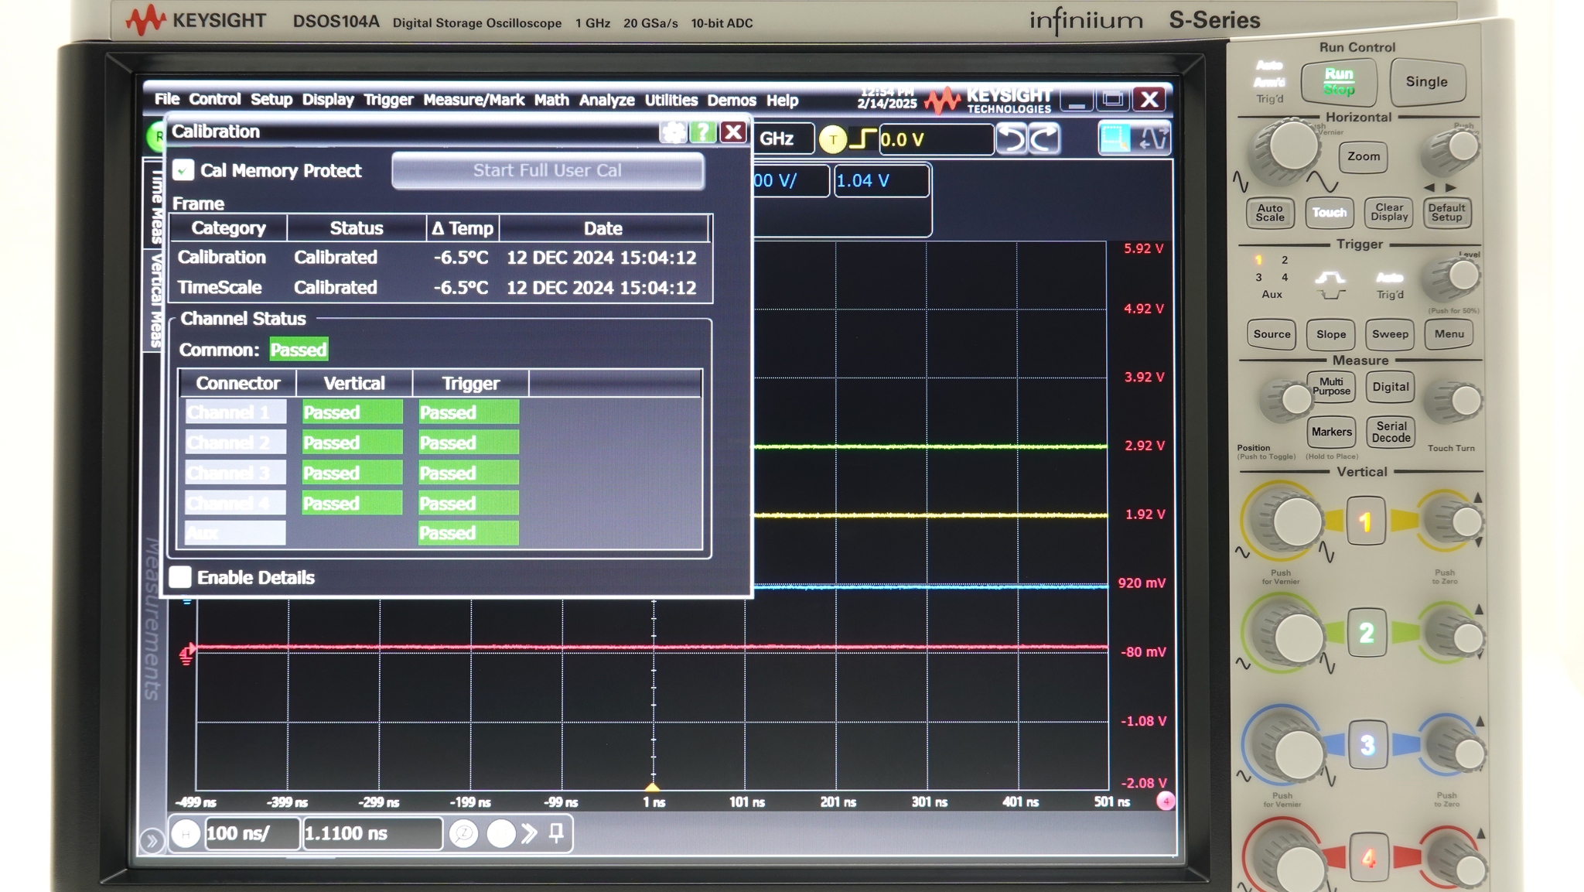Select the zoom box drawing tool

1115,139
